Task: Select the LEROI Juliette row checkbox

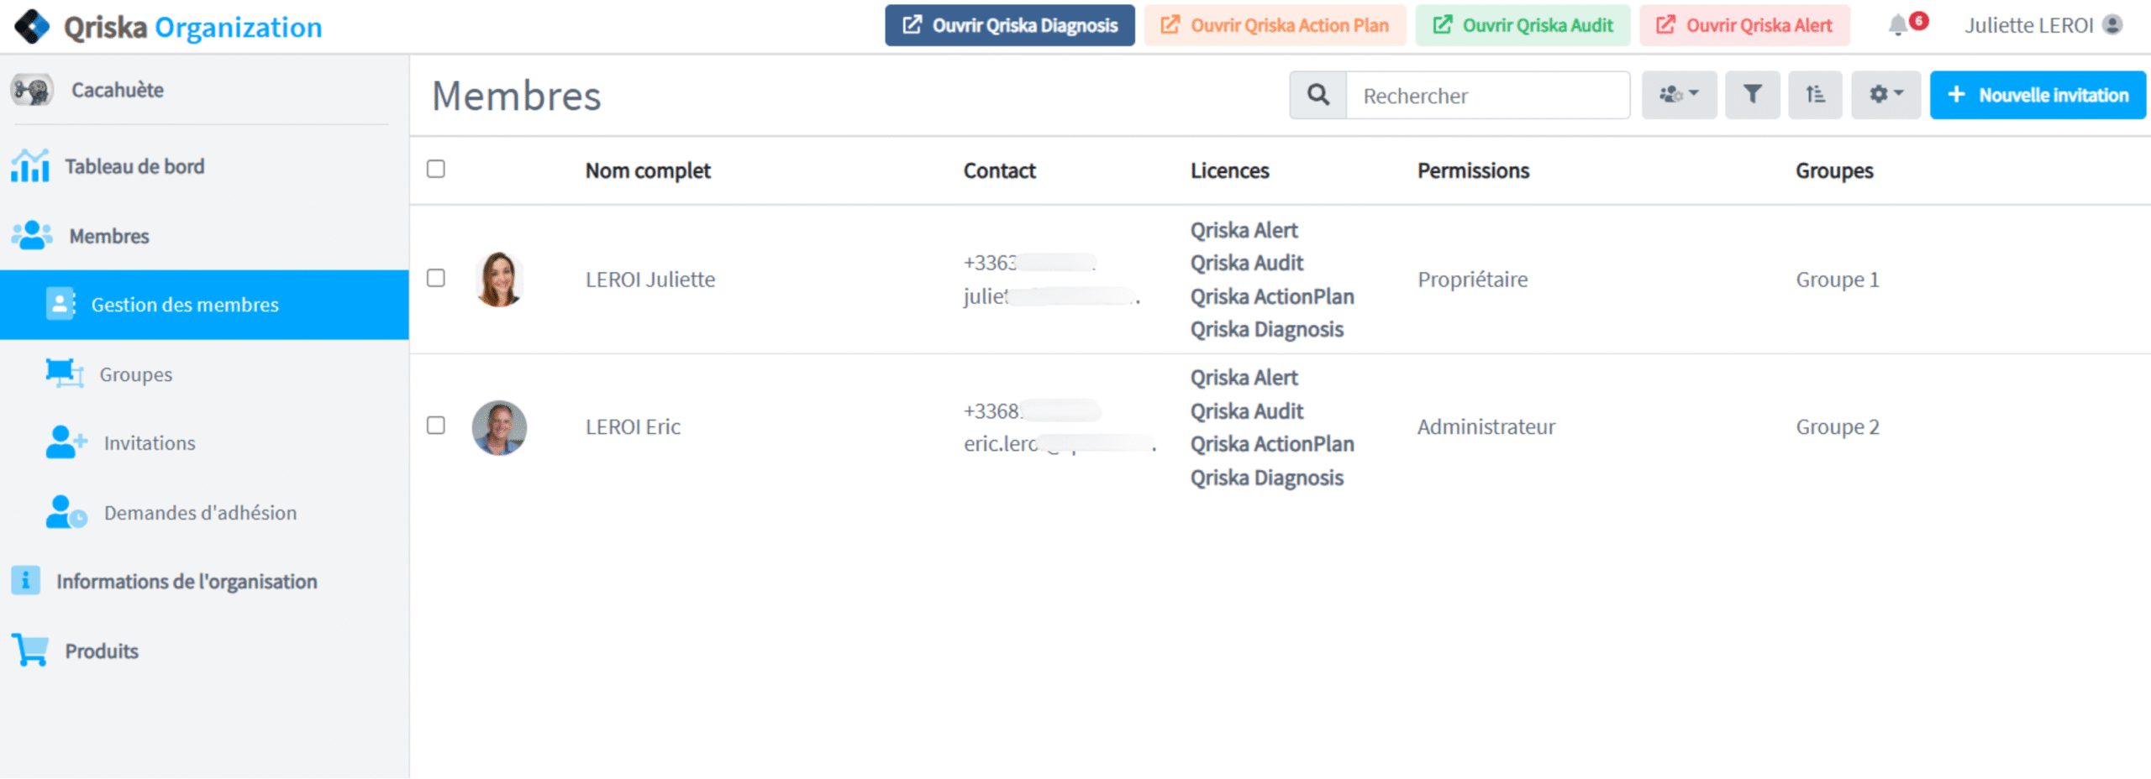Action: point(435,278)
